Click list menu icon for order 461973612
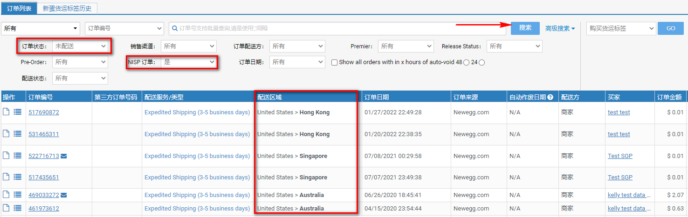This screenshot has height=217, width=688. tap(18, 208)
